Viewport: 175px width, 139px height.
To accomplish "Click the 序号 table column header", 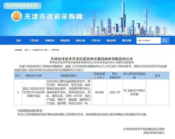I will [x=18, y=76].
